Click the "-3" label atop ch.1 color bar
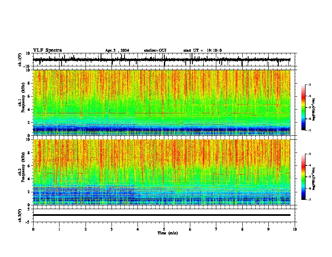 [309, 85]
